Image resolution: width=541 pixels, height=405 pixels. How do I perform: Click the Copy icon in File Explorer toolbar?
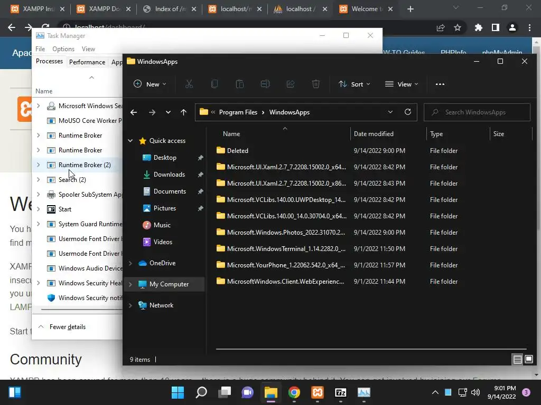214,84
